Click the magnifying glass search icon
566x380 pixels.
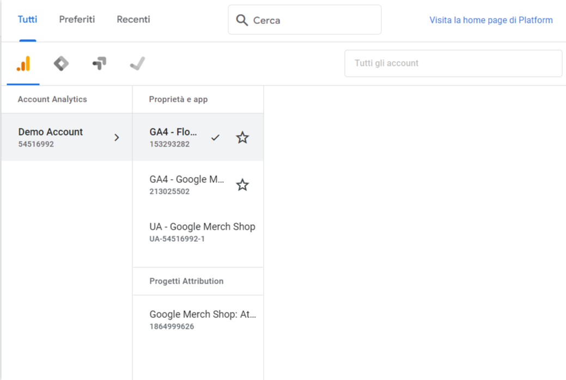(242, 20)
